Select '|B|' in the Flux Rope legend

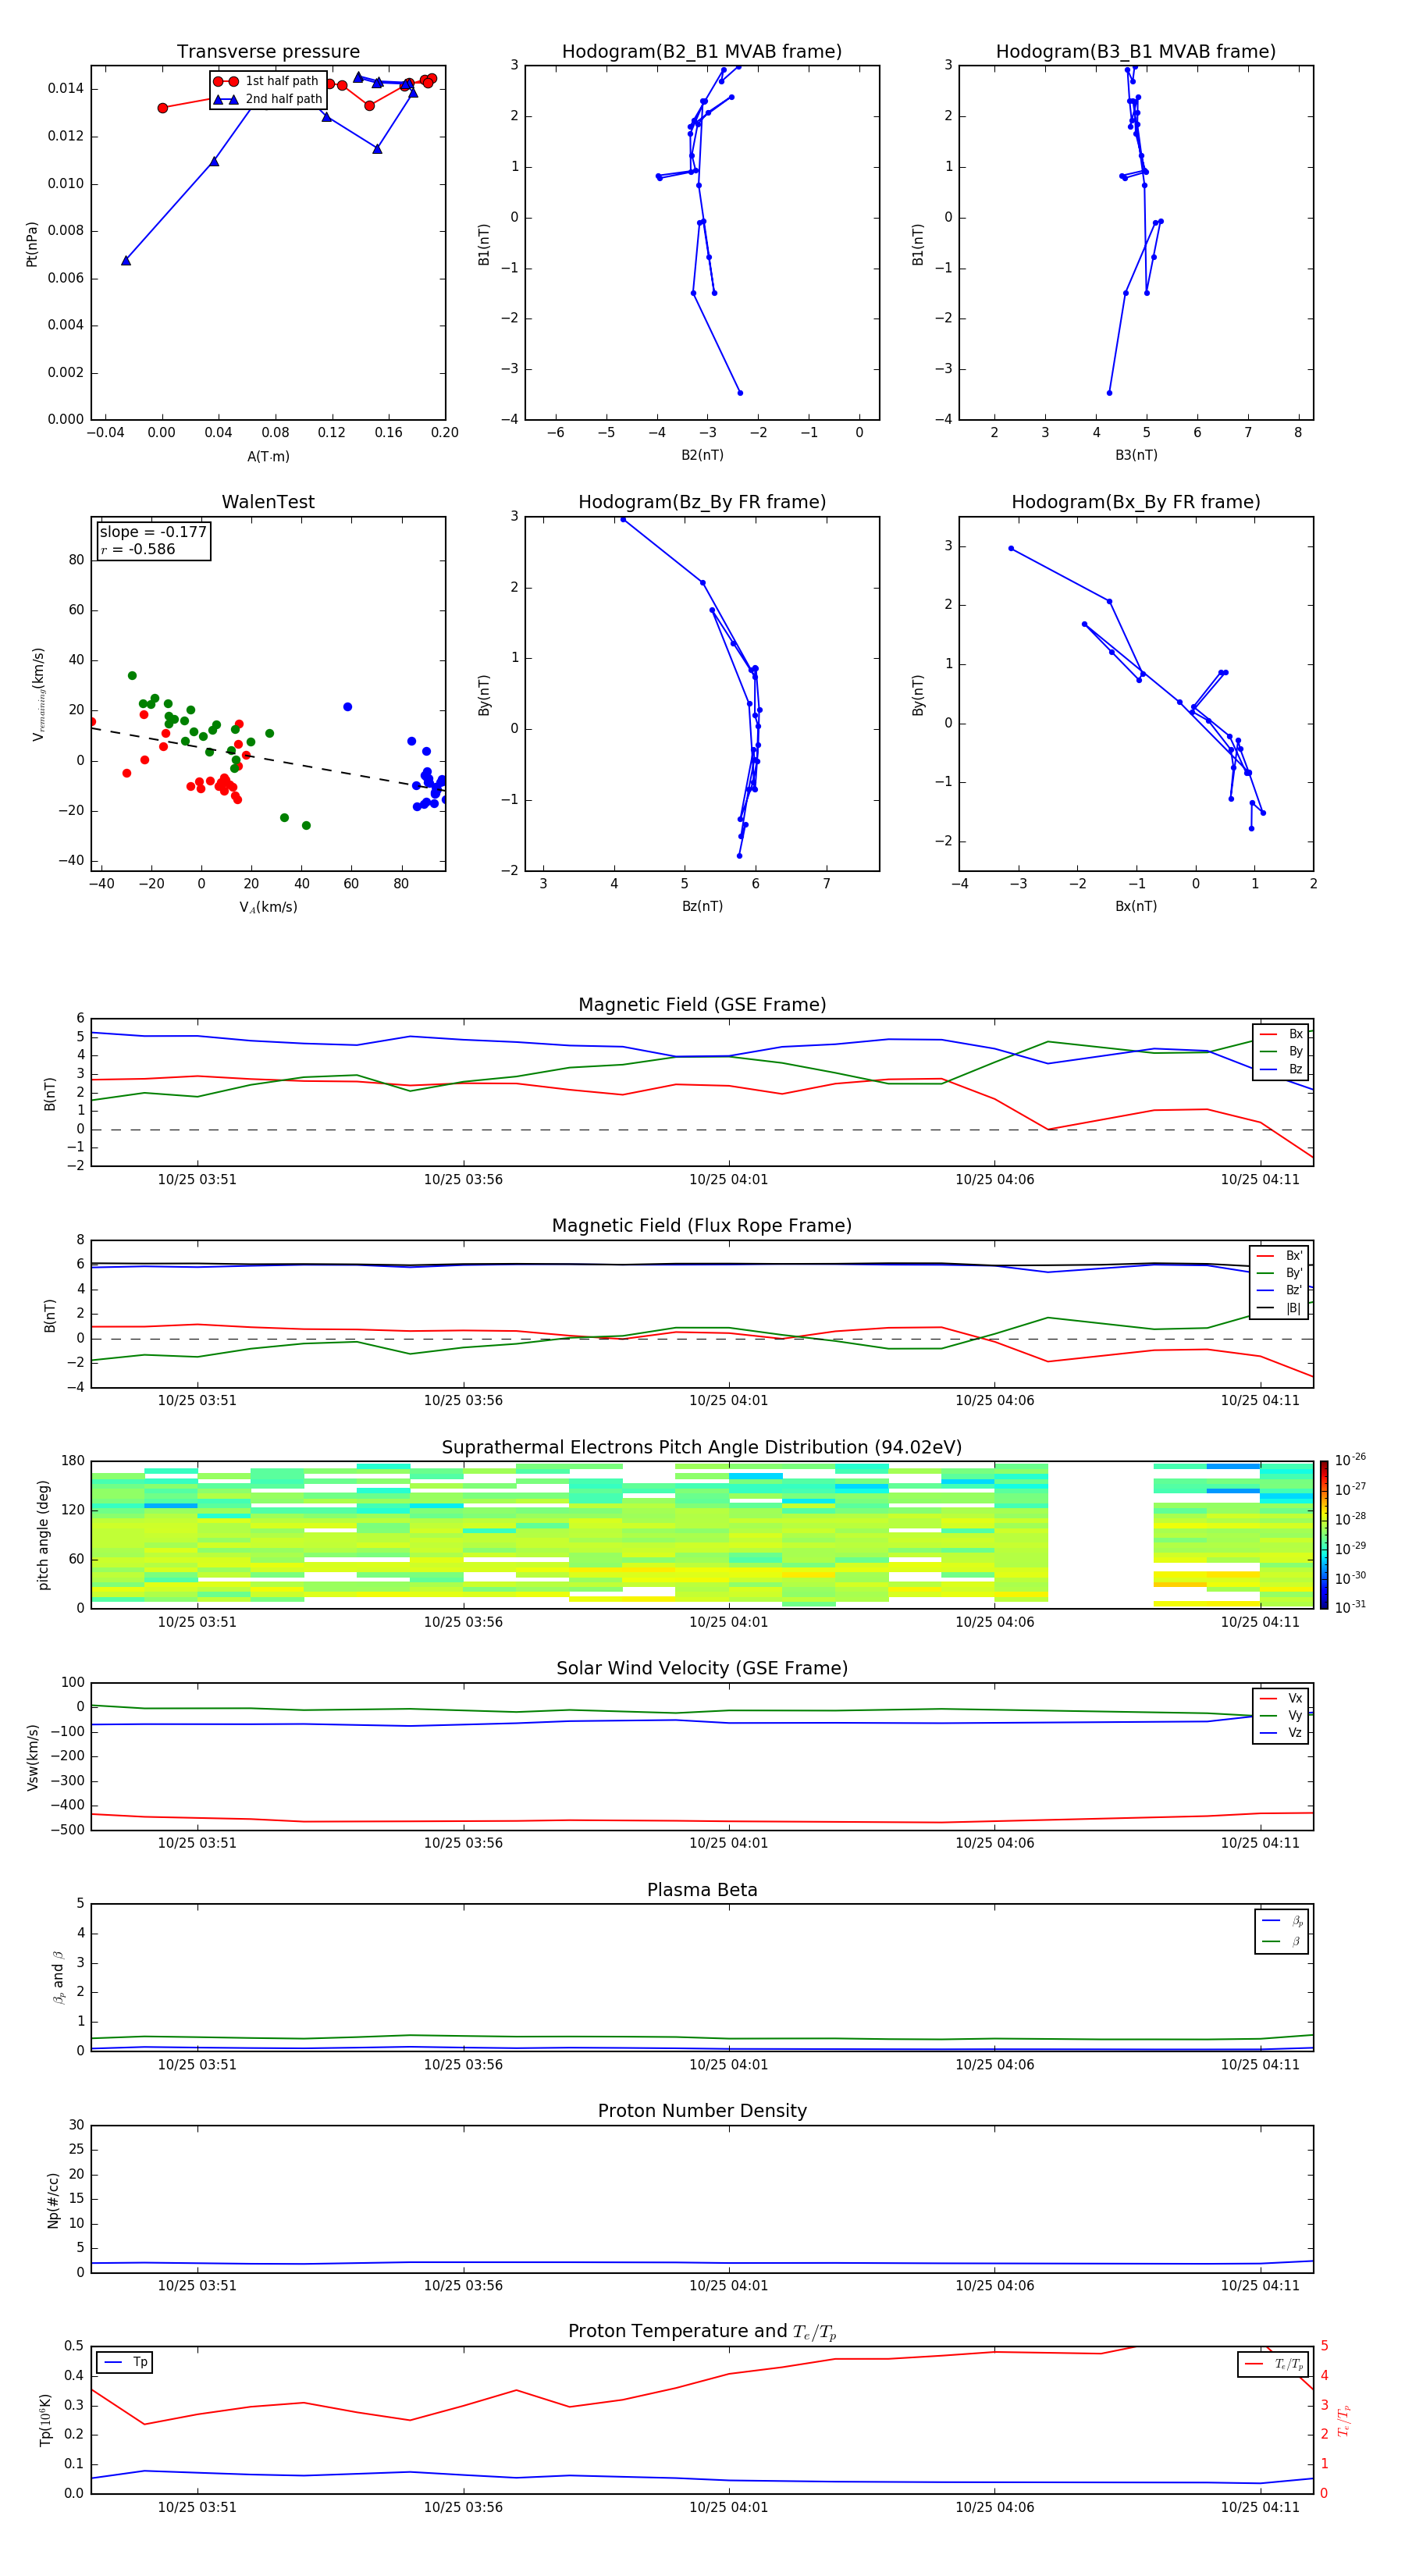(x=1279, y=1308)
